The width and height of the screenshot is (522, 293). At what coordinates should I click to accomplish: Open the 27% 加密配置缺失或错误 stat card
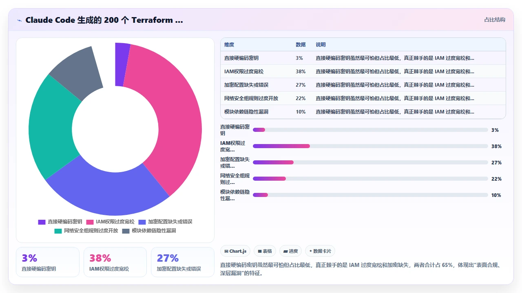pos(183,262)
